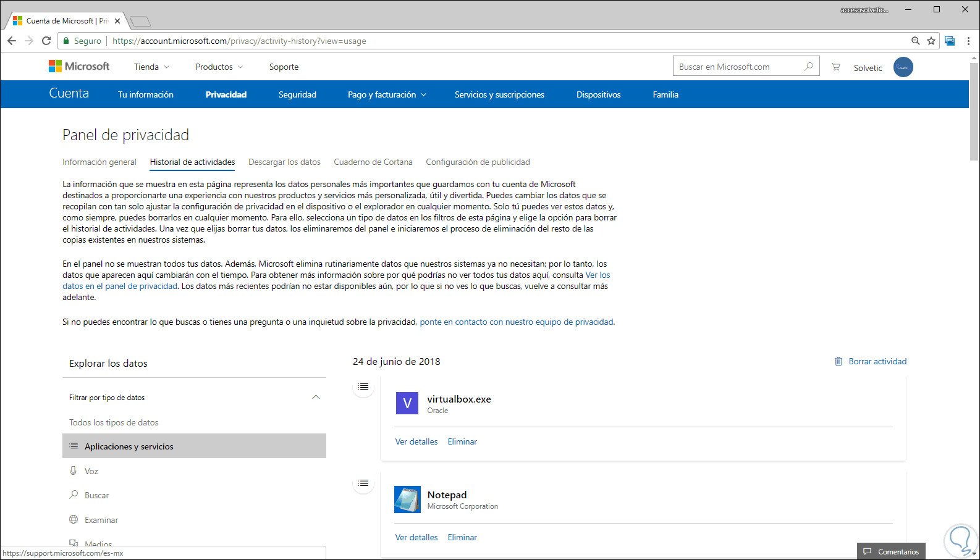Click the blue extension icon in Chrome toolbar

coord(950,41)
